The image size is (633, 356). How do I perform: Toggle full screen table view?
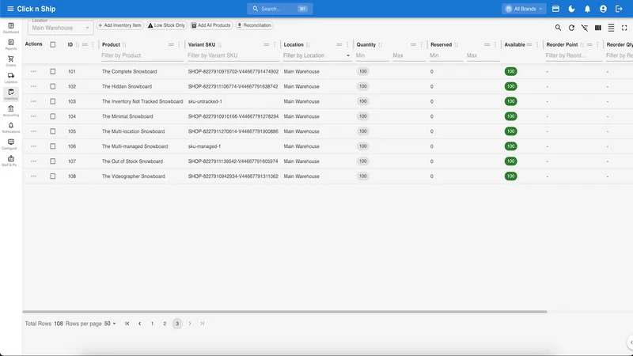624,28
